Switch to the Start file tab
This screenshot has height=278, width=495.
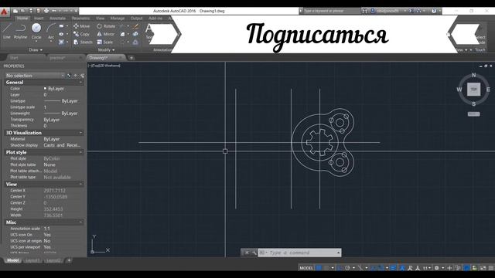[14, 58]
